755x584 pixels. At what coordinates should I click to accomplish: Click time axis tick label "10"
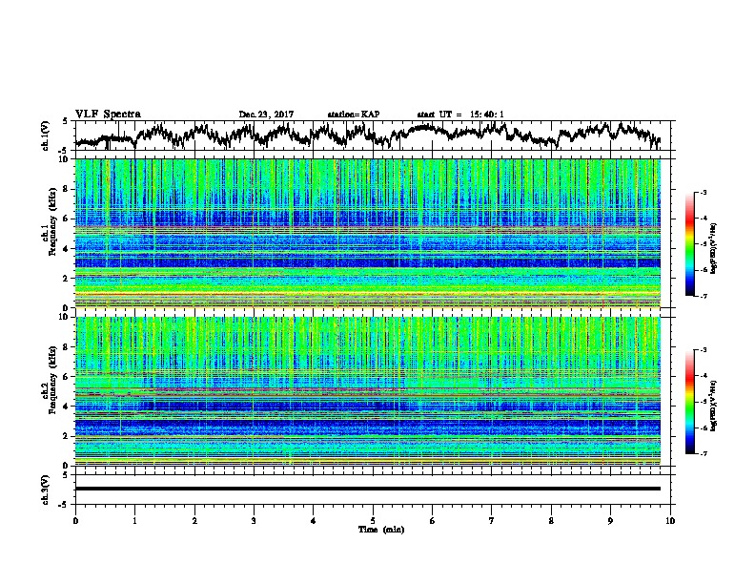[x=670, y=521]
